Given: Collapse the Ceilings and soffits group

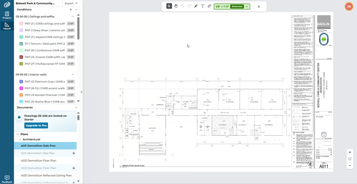Looking at the screenshot, I should coord(73,17).
